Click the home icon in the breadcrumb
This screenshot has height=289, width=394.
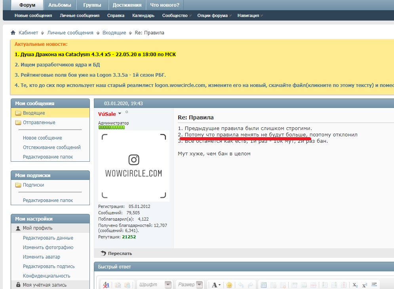(x=13, y=33)
